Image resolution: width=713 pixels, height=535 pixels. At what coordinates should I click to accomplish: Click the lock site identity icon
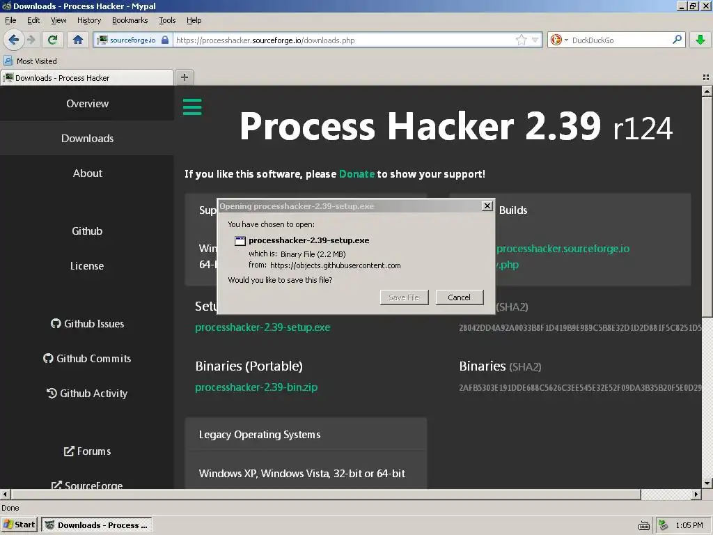(x=165, y=40)
